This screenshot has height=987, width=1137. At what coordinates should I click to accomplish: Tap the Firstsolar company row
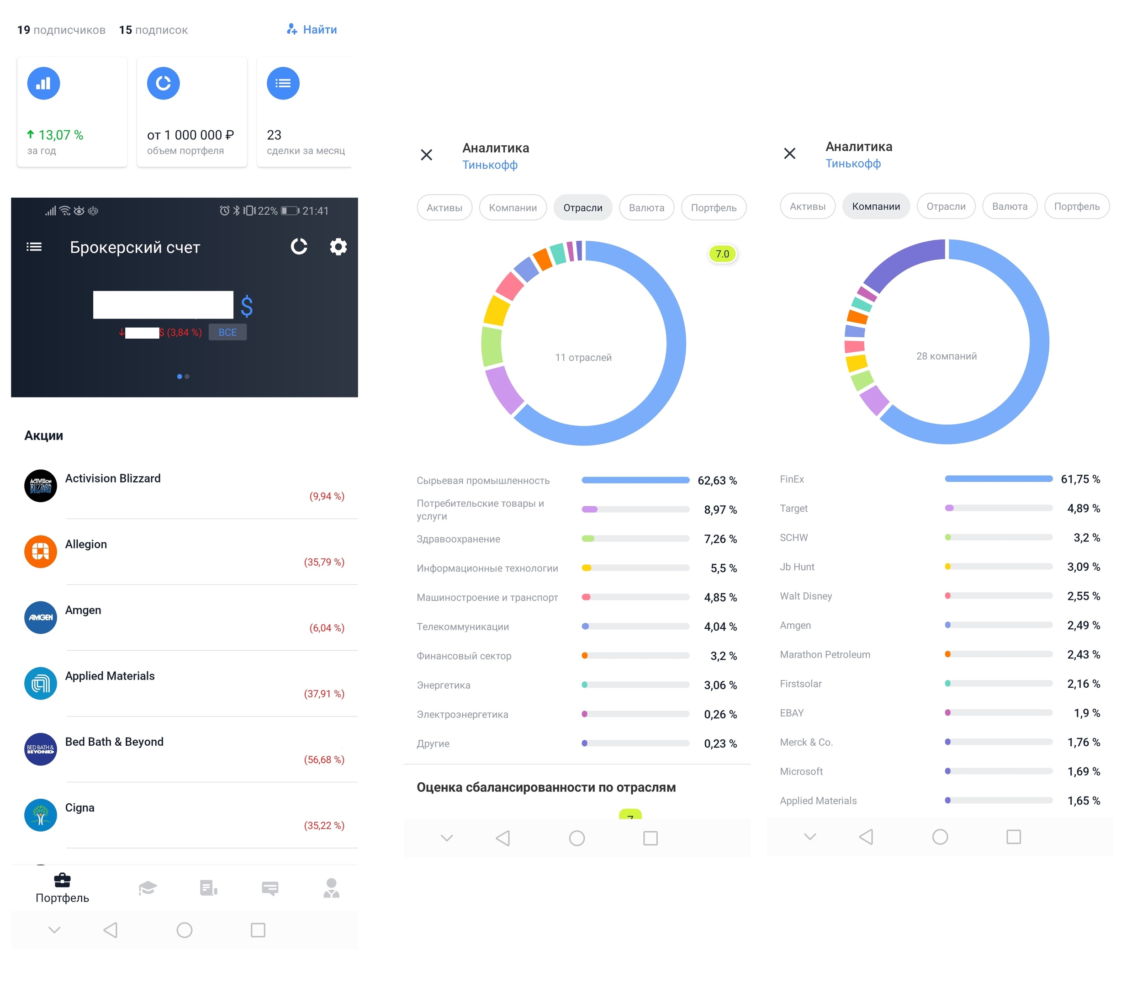point(940,684)
